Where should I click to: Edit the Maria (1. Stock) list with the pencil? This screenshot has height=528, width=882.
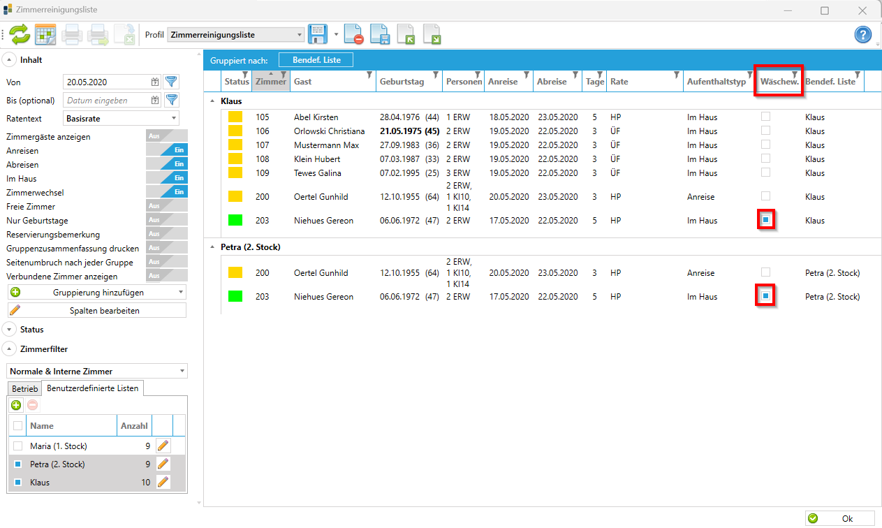pos(163,446)
